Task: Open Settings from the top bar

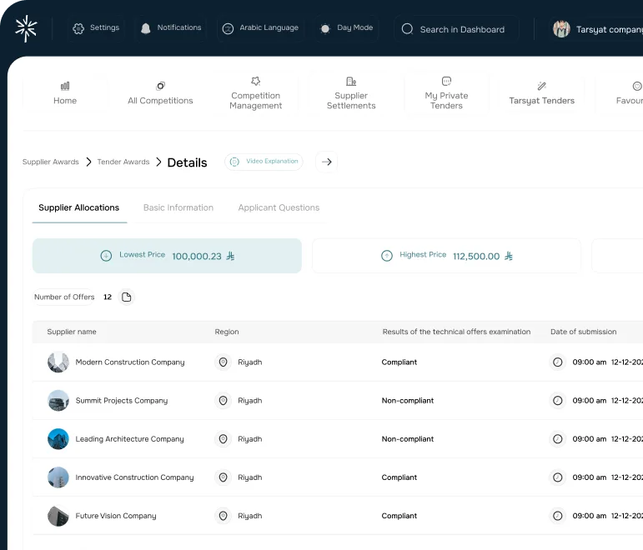Action: pyautogui.click(x=96, y=28)
